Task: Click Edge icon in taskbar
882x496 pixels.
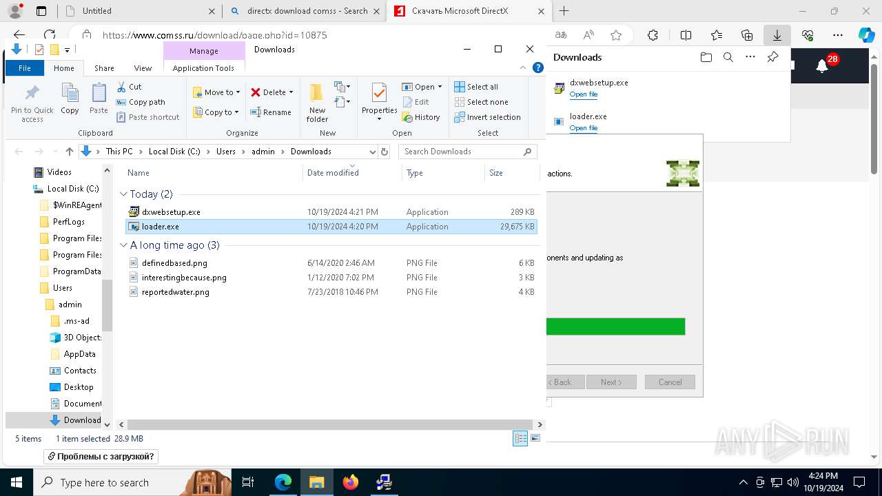Action: pyautogui.click(x=283, y=482)
